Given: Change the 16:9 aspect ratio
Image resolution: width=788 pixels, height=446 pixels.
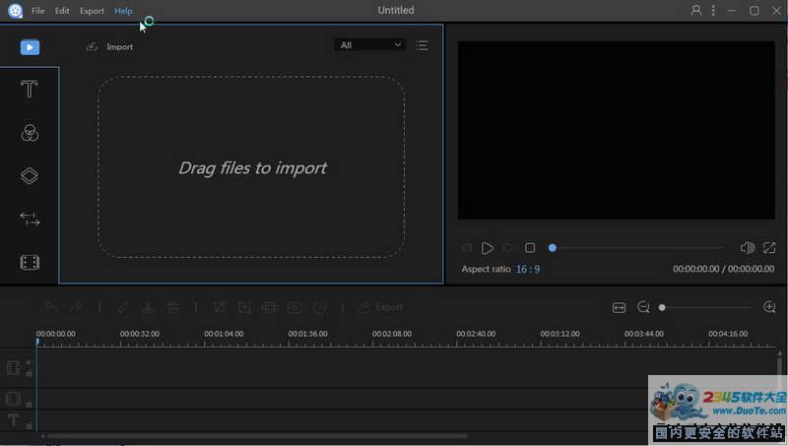Looking at the screenshot, I should 528,269.
